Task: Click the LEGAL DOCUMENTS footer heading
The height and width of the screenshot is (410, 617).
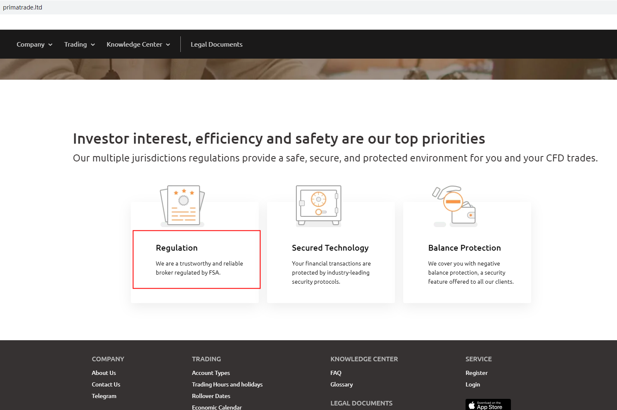Action: [x=362, y=403]
